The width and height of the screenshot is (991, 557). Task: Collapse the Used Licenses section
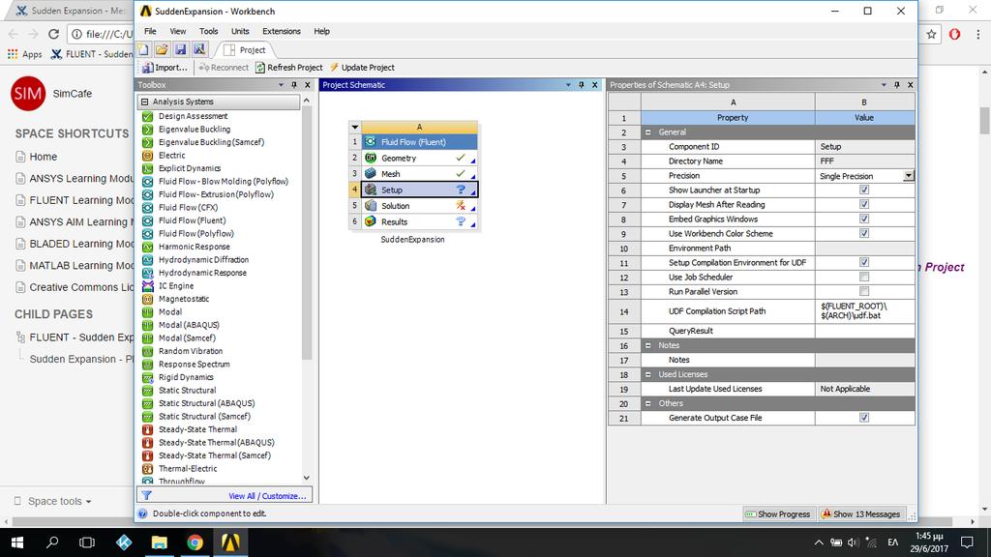[647, 374]
